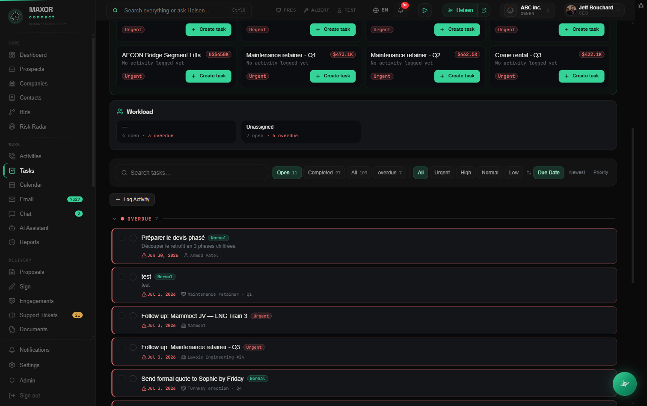Open the Engagements section
The image size is (647, 406).
pyautogui.click(x=36, y=301)
